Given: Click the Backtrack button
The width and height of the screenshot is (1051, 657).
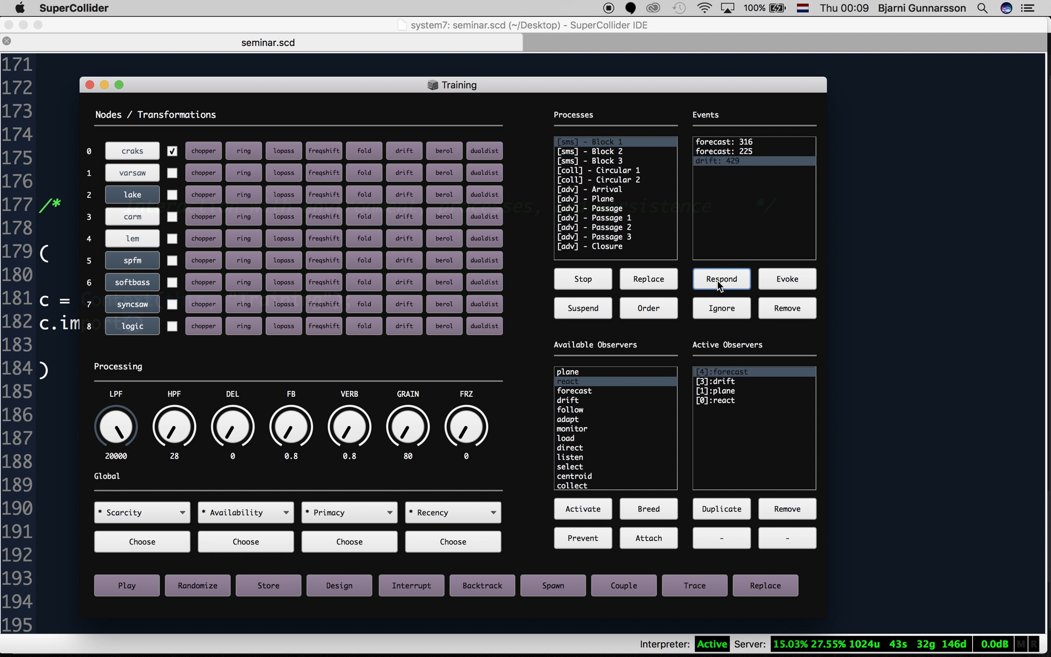Looking at the screenshot, I should (482, 586).
